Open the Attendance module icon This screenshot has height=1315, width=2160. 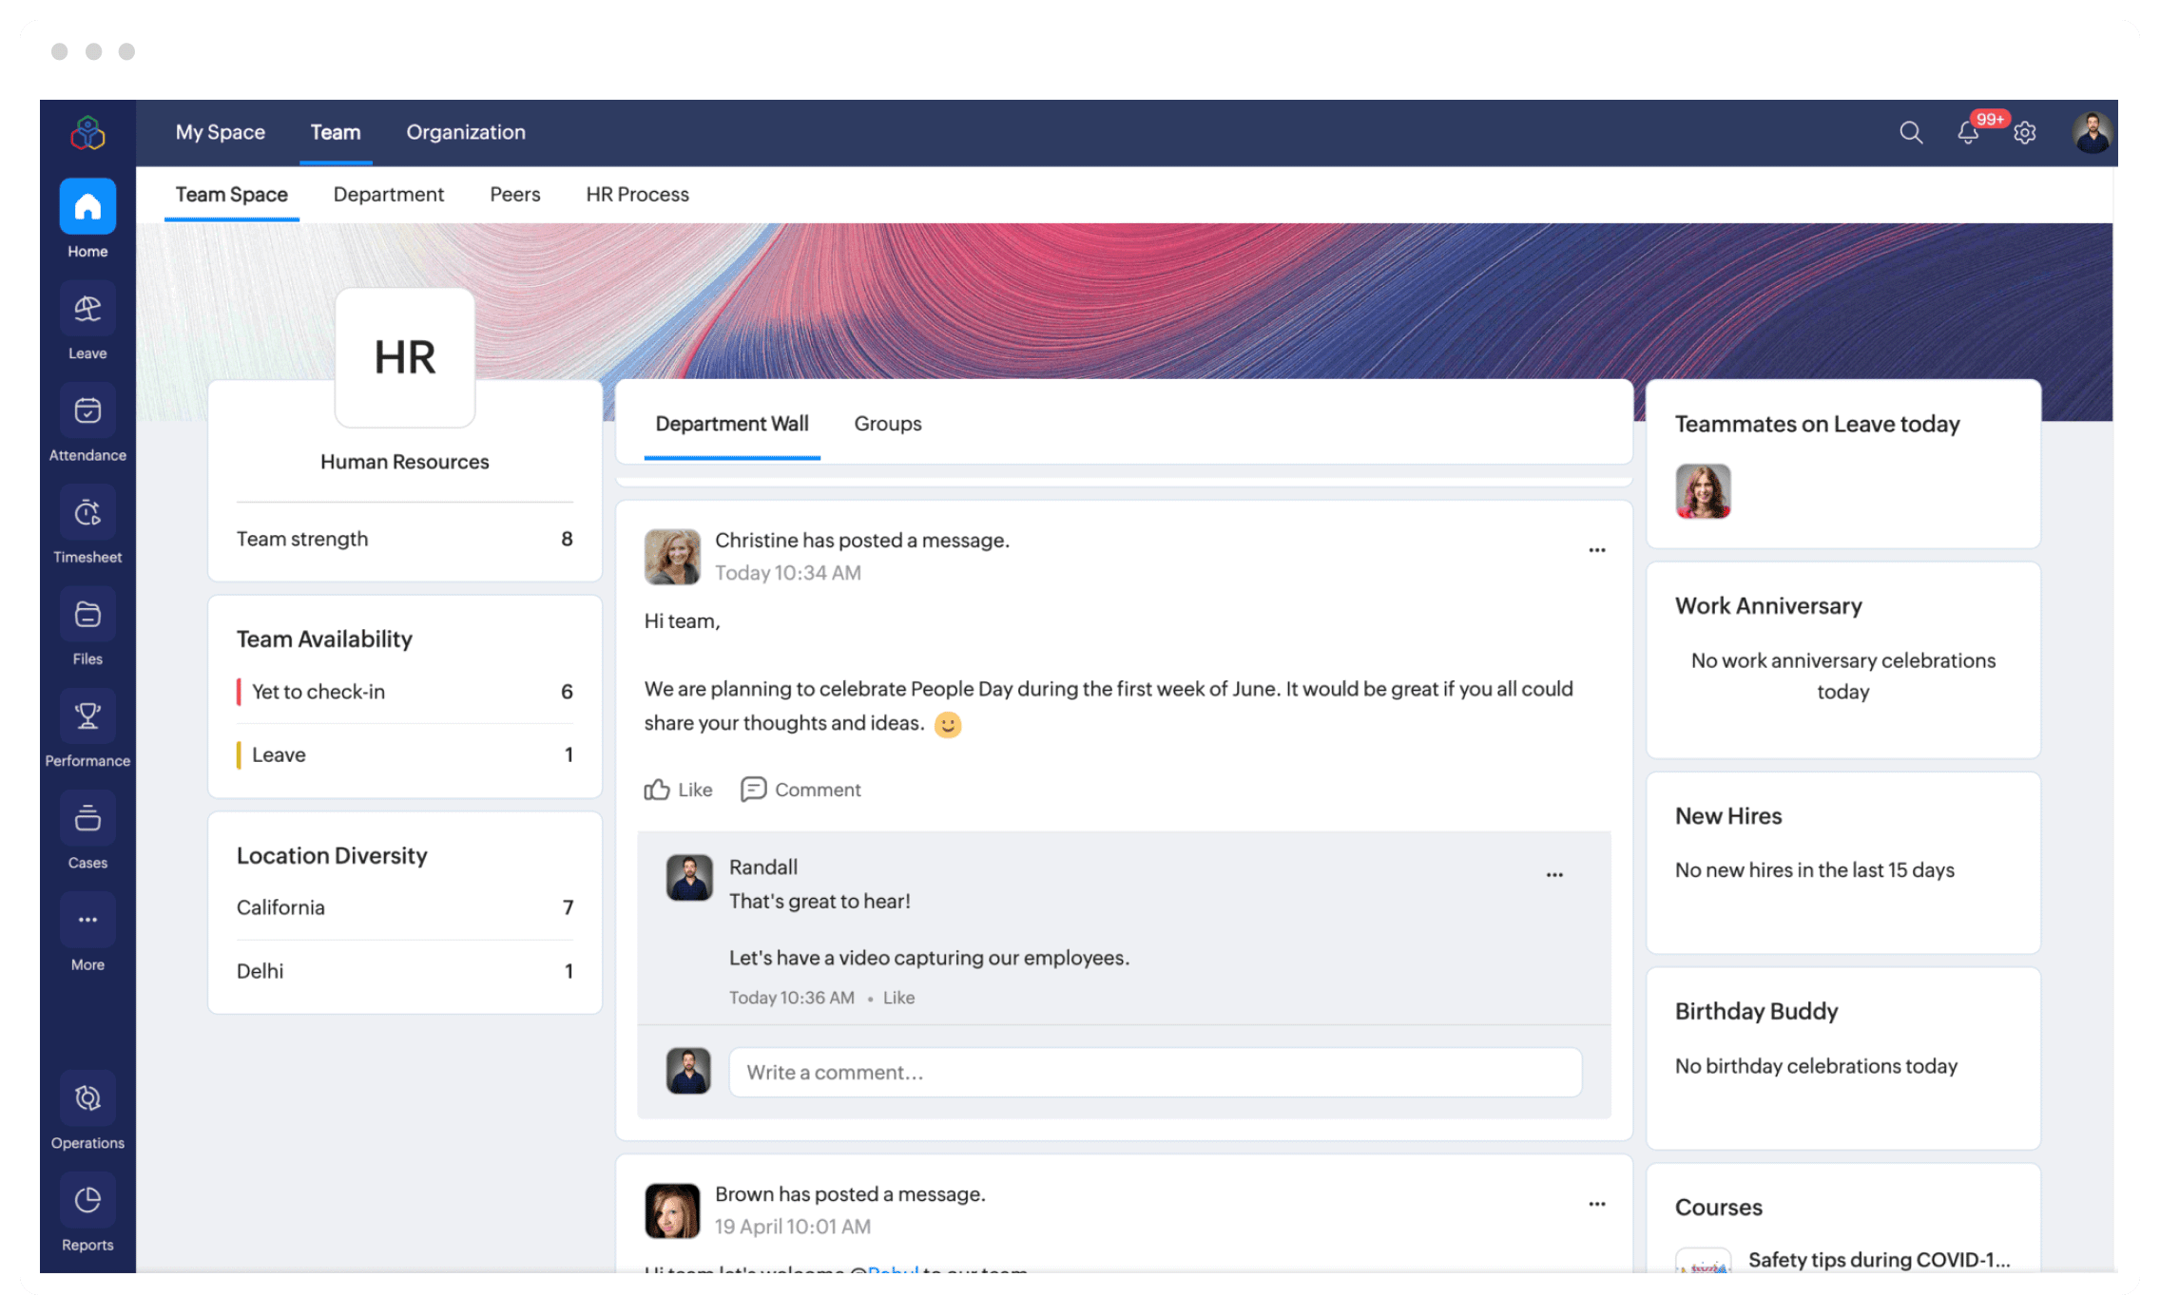(x=87, y=411)
